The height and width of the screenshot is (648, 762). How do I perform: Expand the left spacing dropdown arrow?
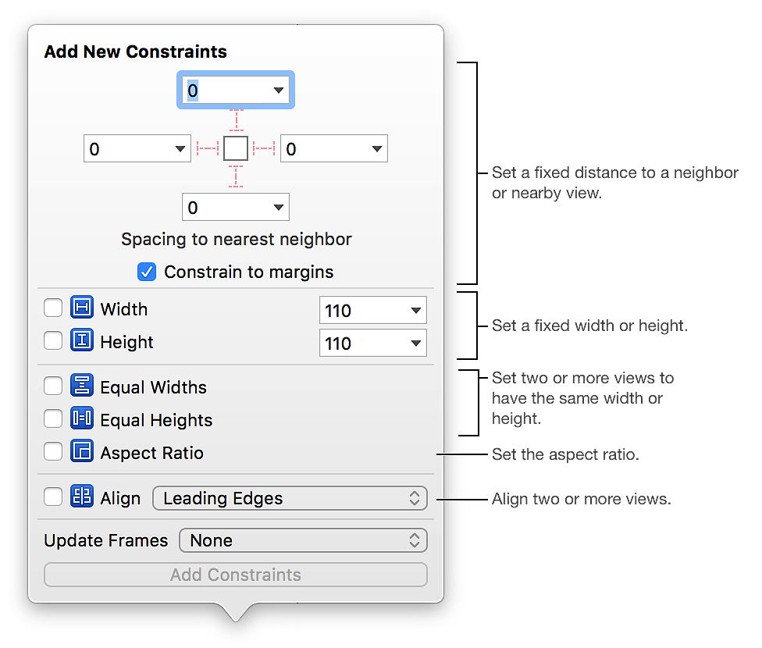(180, 149)
